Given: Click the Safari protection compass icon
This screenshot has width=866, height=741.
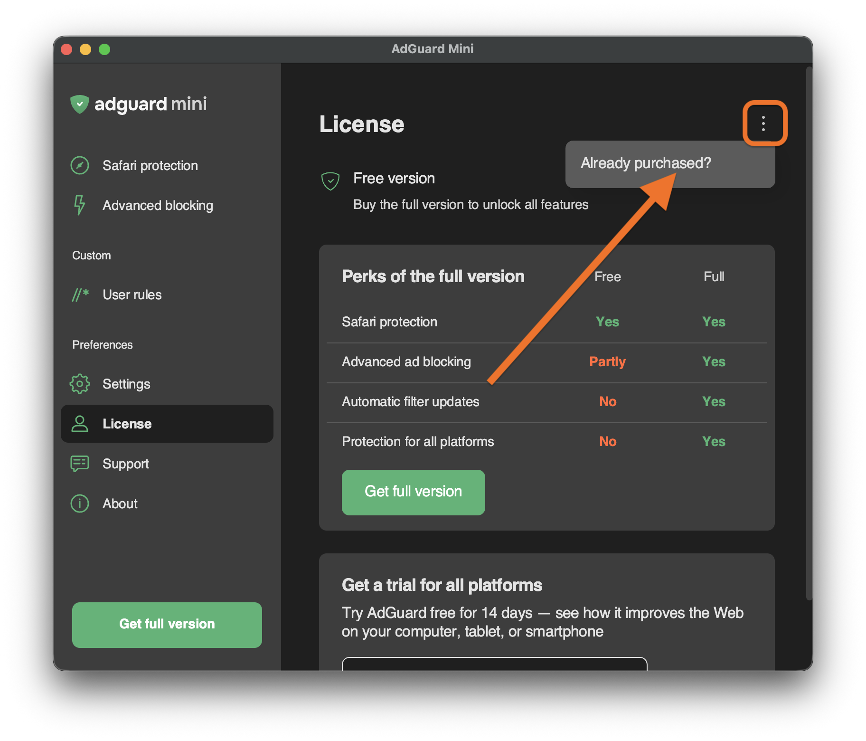Looking at the screenshot, I should (80, 165).
